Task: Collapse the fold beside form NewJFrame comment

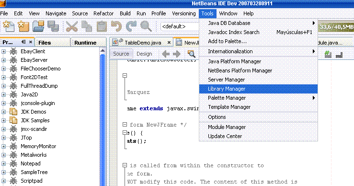Action: coord(125,124)
